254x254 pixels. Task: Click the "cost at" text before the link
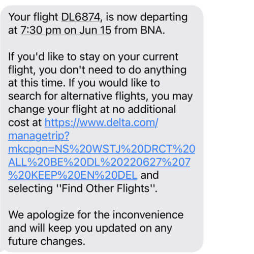(25, 122)
